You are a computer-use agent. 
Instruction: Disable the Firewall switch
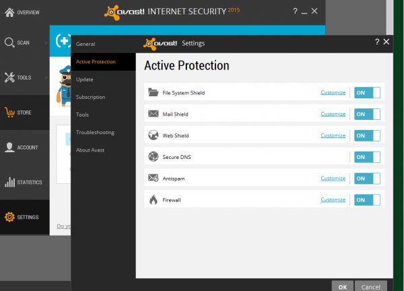[367, 200]
